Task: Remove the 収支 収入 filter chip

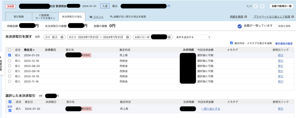Action: pos(62,37)
